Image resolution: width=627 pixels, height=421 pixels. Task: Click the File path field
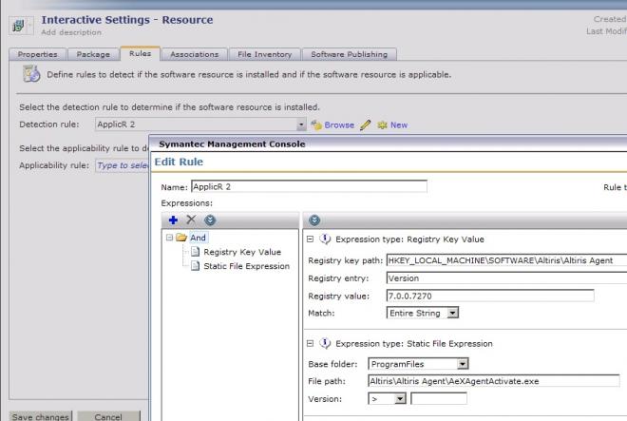tap(493, 381)
